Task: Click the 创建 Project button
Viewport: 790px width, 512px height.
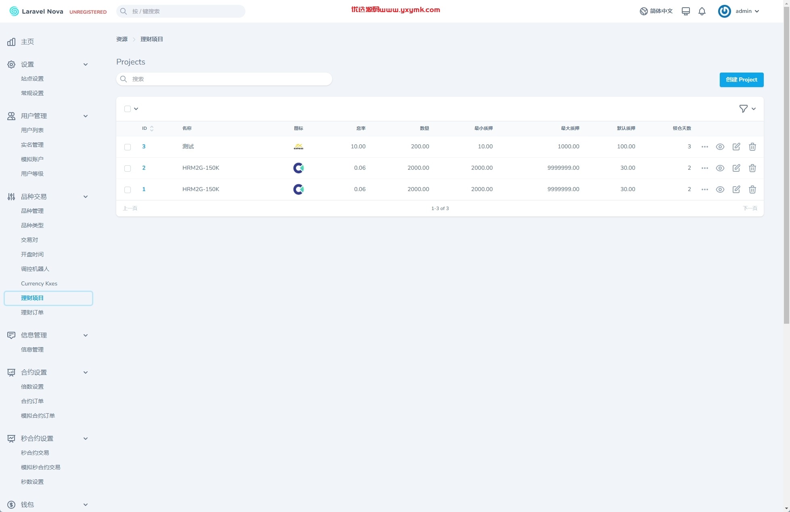Action: click(x=742, y=80)
